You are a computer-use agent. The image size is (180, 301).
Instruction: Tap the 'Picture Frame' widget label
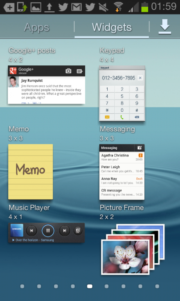click(x=122, y=207)
